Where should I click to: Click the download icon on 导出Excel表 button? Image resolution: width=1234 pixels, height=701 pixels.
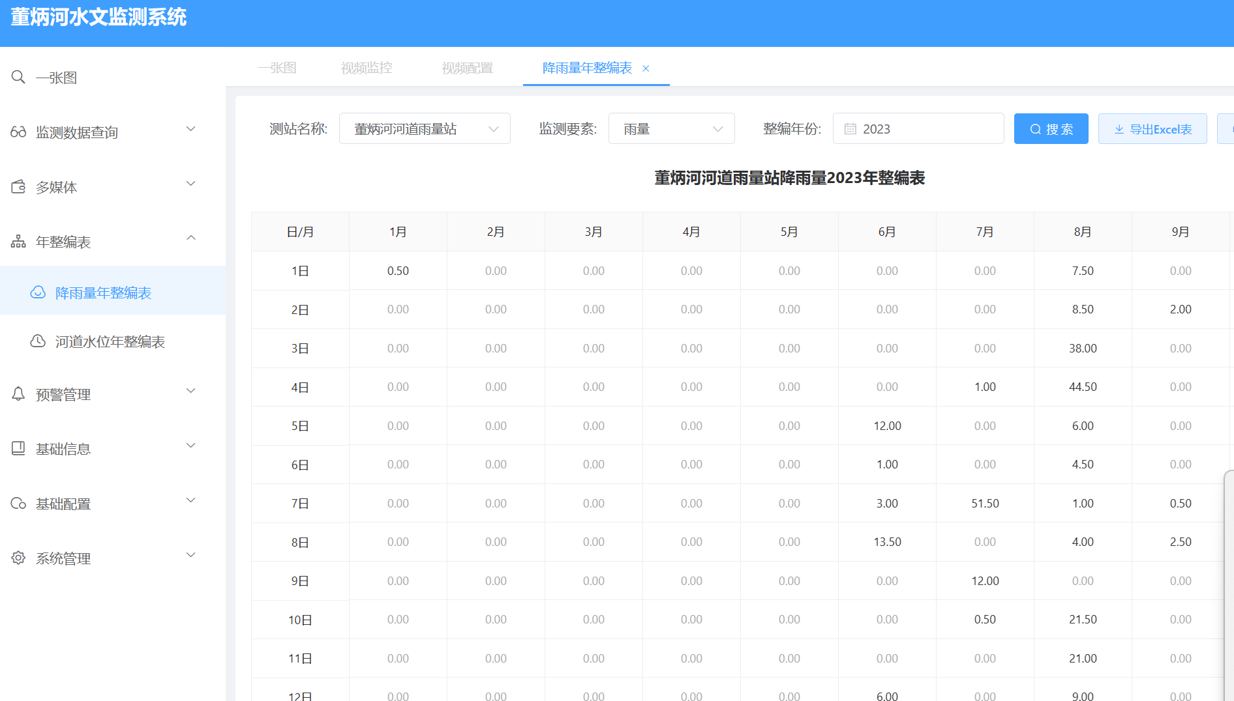[1119, 130]
